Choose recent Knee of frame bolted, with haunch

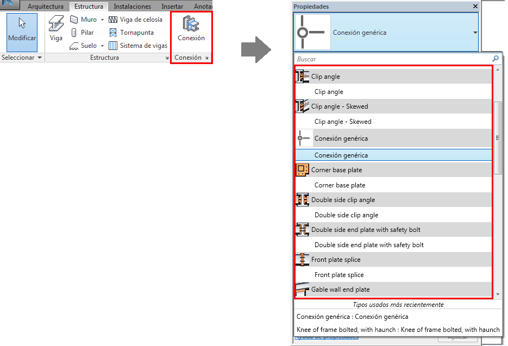[398, 330]
